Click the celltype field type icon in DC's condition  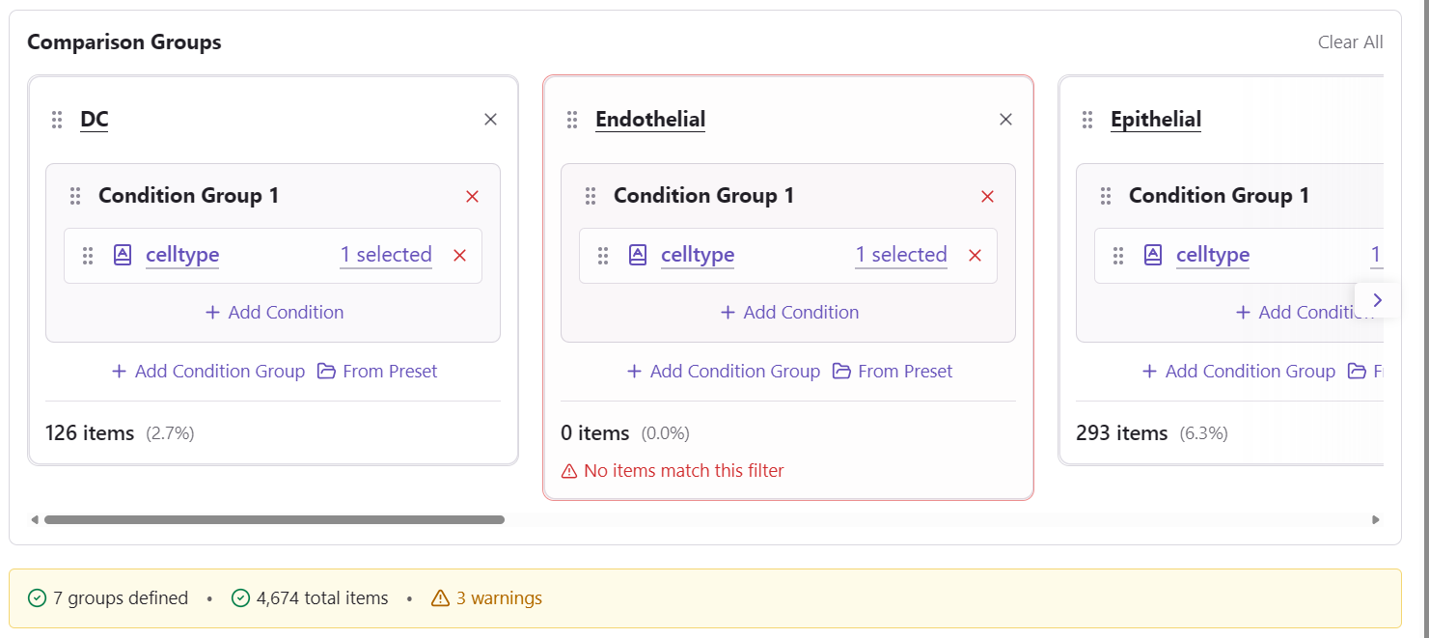[122, 255]
